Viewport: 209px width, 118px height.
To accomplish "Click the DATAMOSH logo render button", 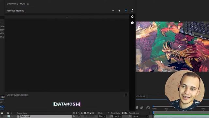I will (x=67, y=104).
